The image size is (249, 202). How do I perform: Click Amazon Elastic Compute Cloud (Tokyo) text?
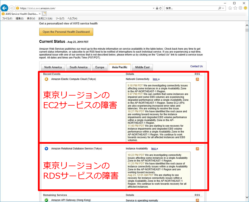pyautogui.click(x=74, y=79)
